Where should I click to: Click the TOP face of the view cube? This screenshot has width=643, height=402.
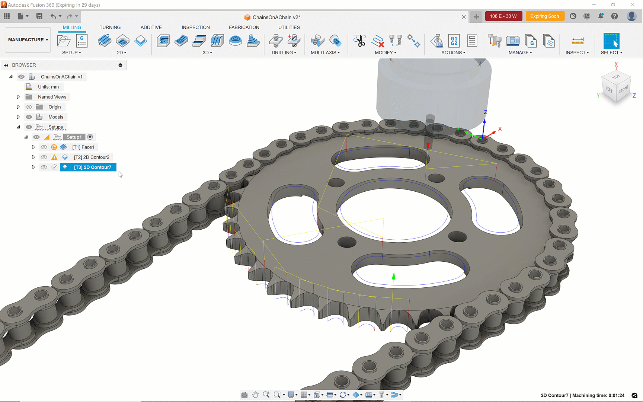pos(616,77)
